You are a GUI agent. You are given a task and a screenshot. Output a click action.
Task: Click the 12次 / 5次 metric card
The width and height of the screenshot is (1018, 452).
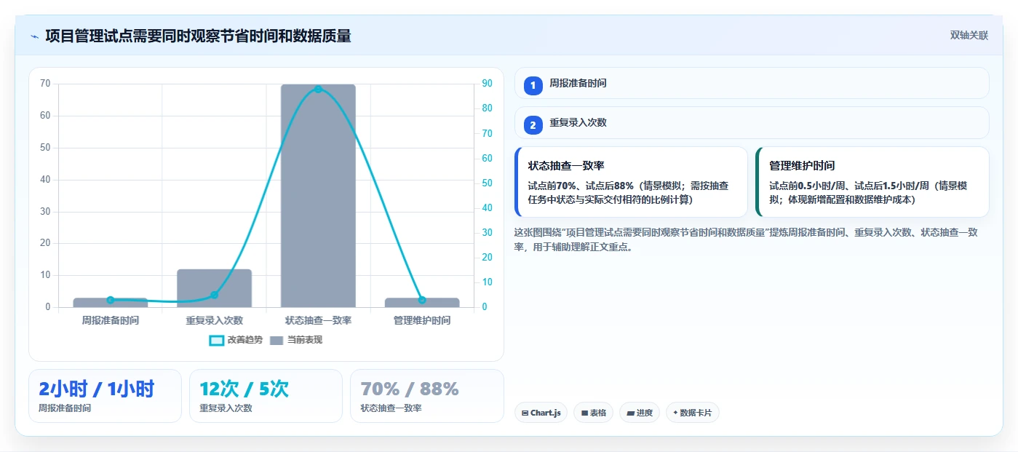[x=266, y=396]
